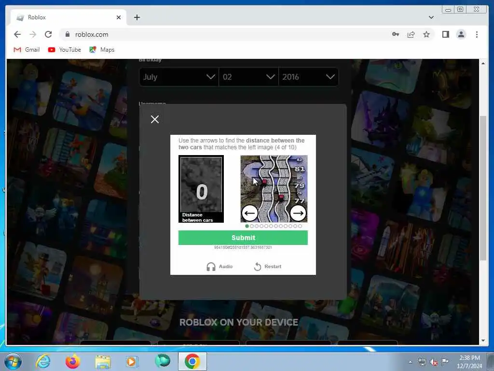Toggle the browser side panel
This screenshot has width=494, height=371.
pyautogui.click(x=445, y=34)
